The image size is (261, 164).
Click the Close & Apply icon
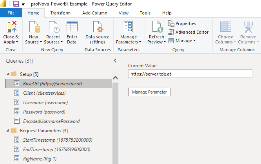11,27
